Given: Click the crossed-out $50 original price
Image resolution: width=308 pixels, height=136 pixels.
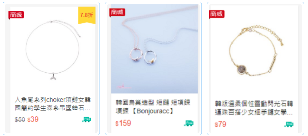Looking at the screenshot, I should pyautogui.click(x=20, y=119).
